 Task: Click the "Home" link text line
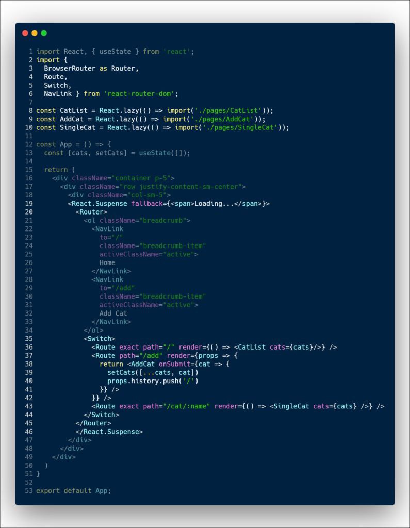coord(107,262)
